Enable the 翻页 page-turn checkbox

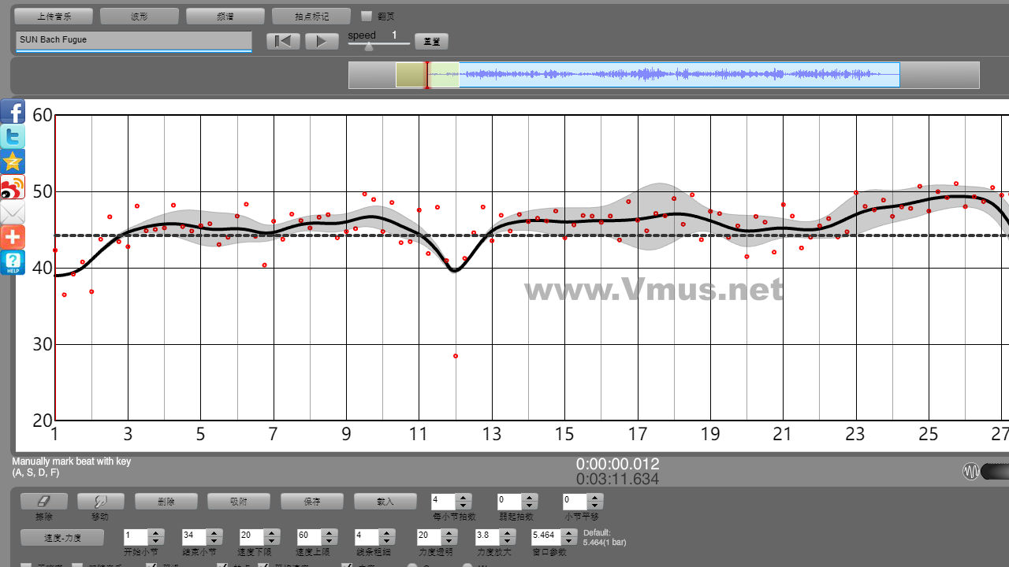(366, 16)
